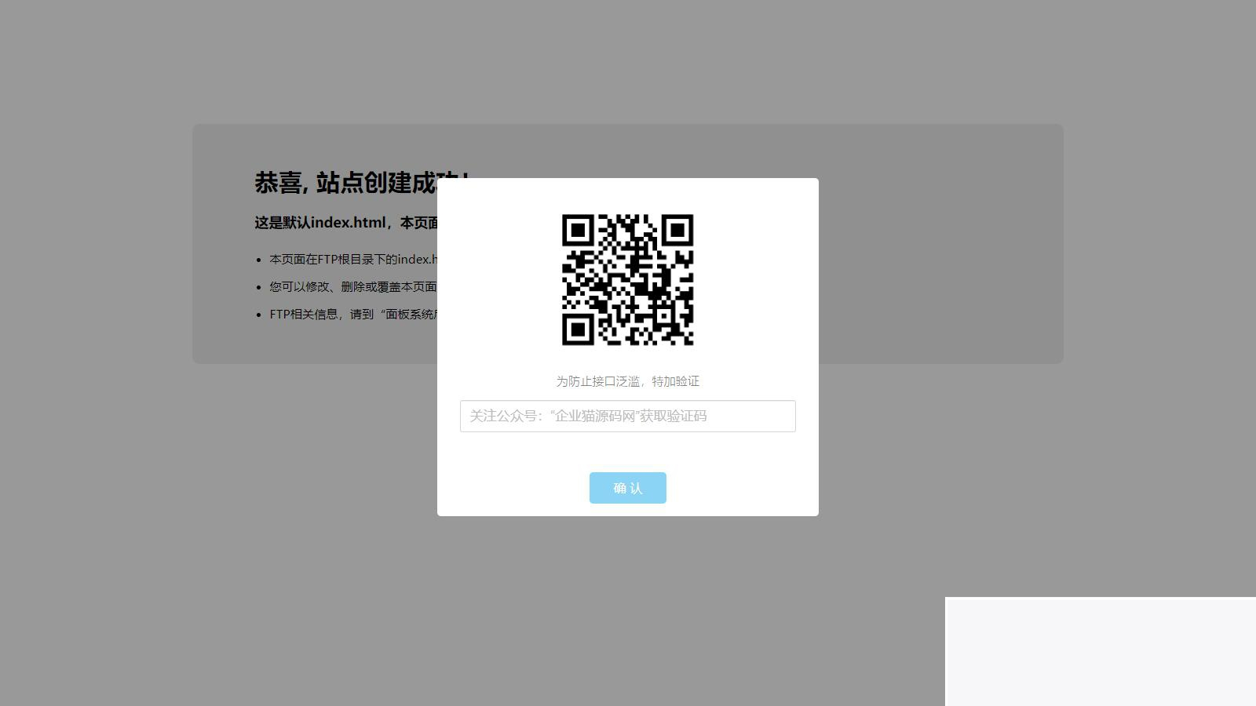Click the border of the verification input box
1256x706 pixels.
coord(627,402)
